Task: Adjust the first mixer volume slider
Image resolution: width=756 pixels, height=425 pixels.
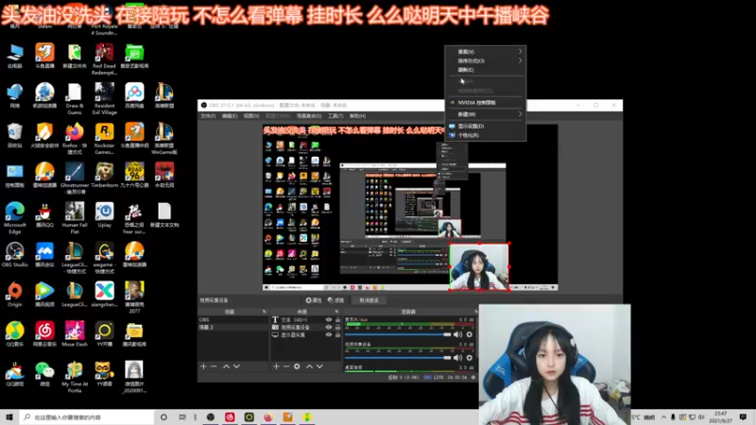Action: pos(398,334)
